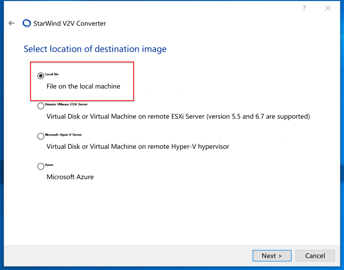
Task: Click the back arrow icon
Action: 11,23
